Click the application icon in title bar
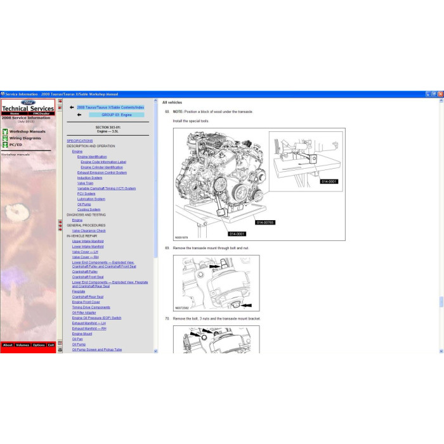The height and width of the screenshot is (444, 444). 3,94
